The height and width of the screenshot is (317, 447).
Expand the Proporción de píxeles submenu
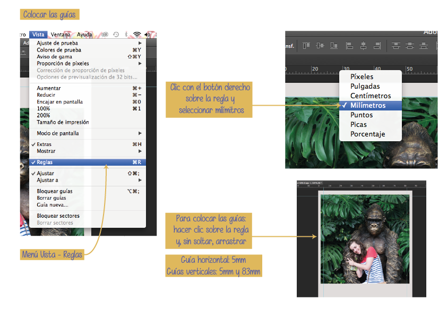pyautogui.click(x=88, y=63)
